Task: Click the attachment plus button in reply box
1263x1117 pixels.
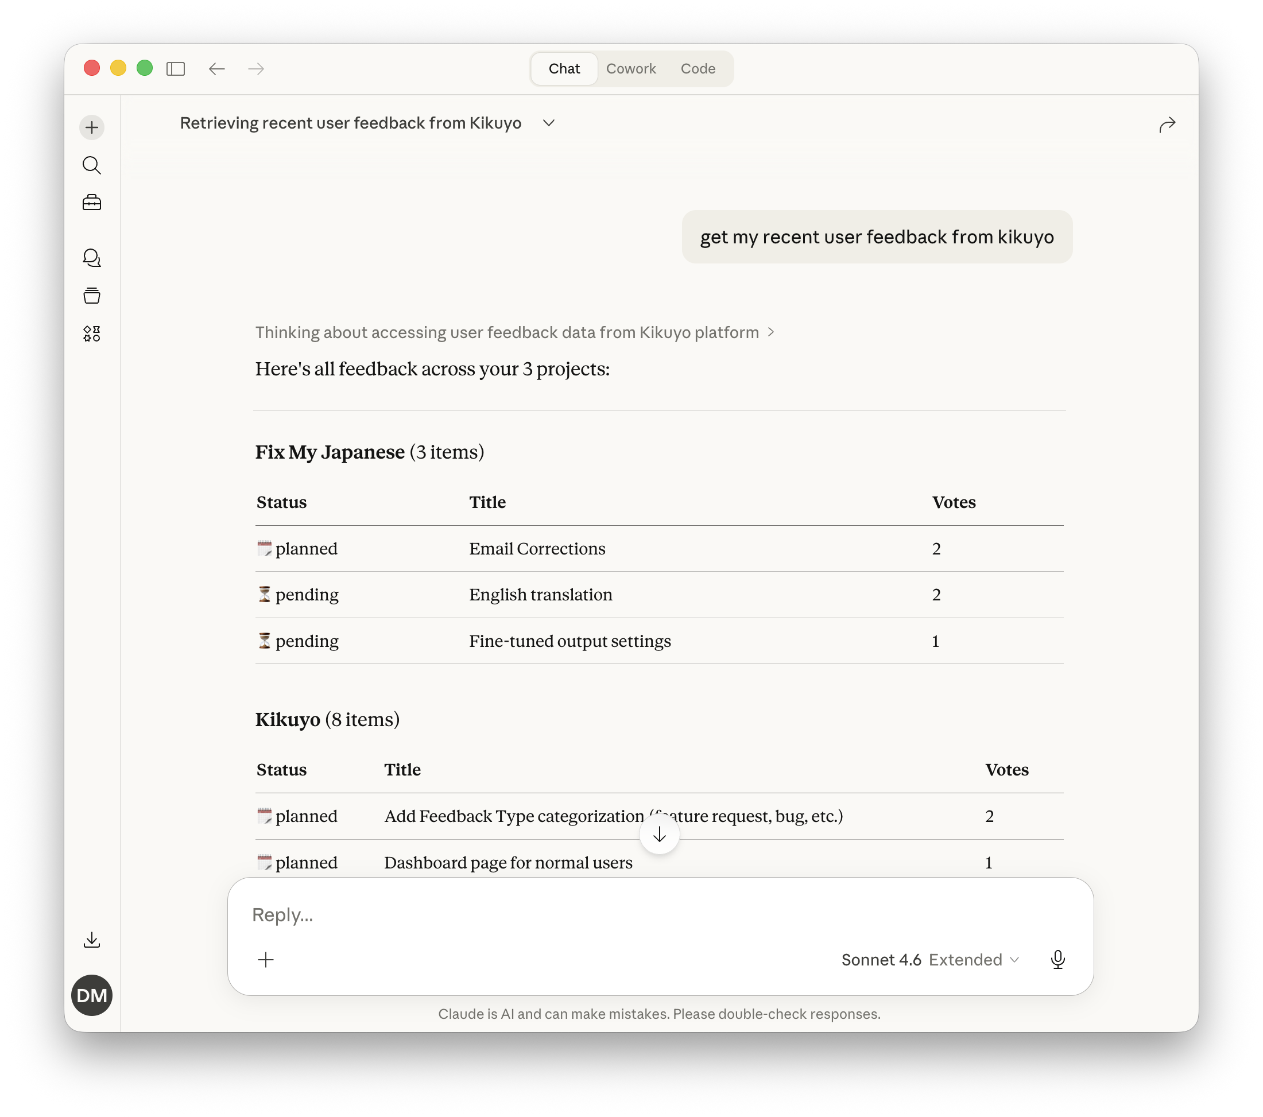Action: tap(266, 960)
